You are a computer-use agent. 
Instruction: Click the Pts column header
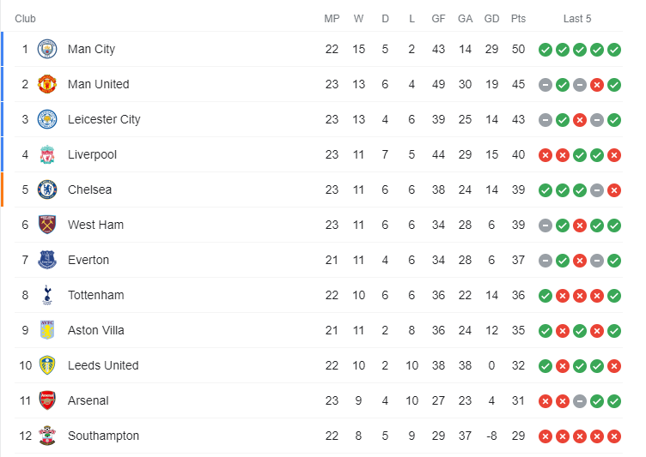[x=518, y=19]
